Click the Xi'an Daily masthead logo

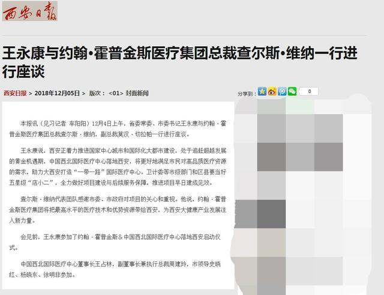(x=30, y=11)
